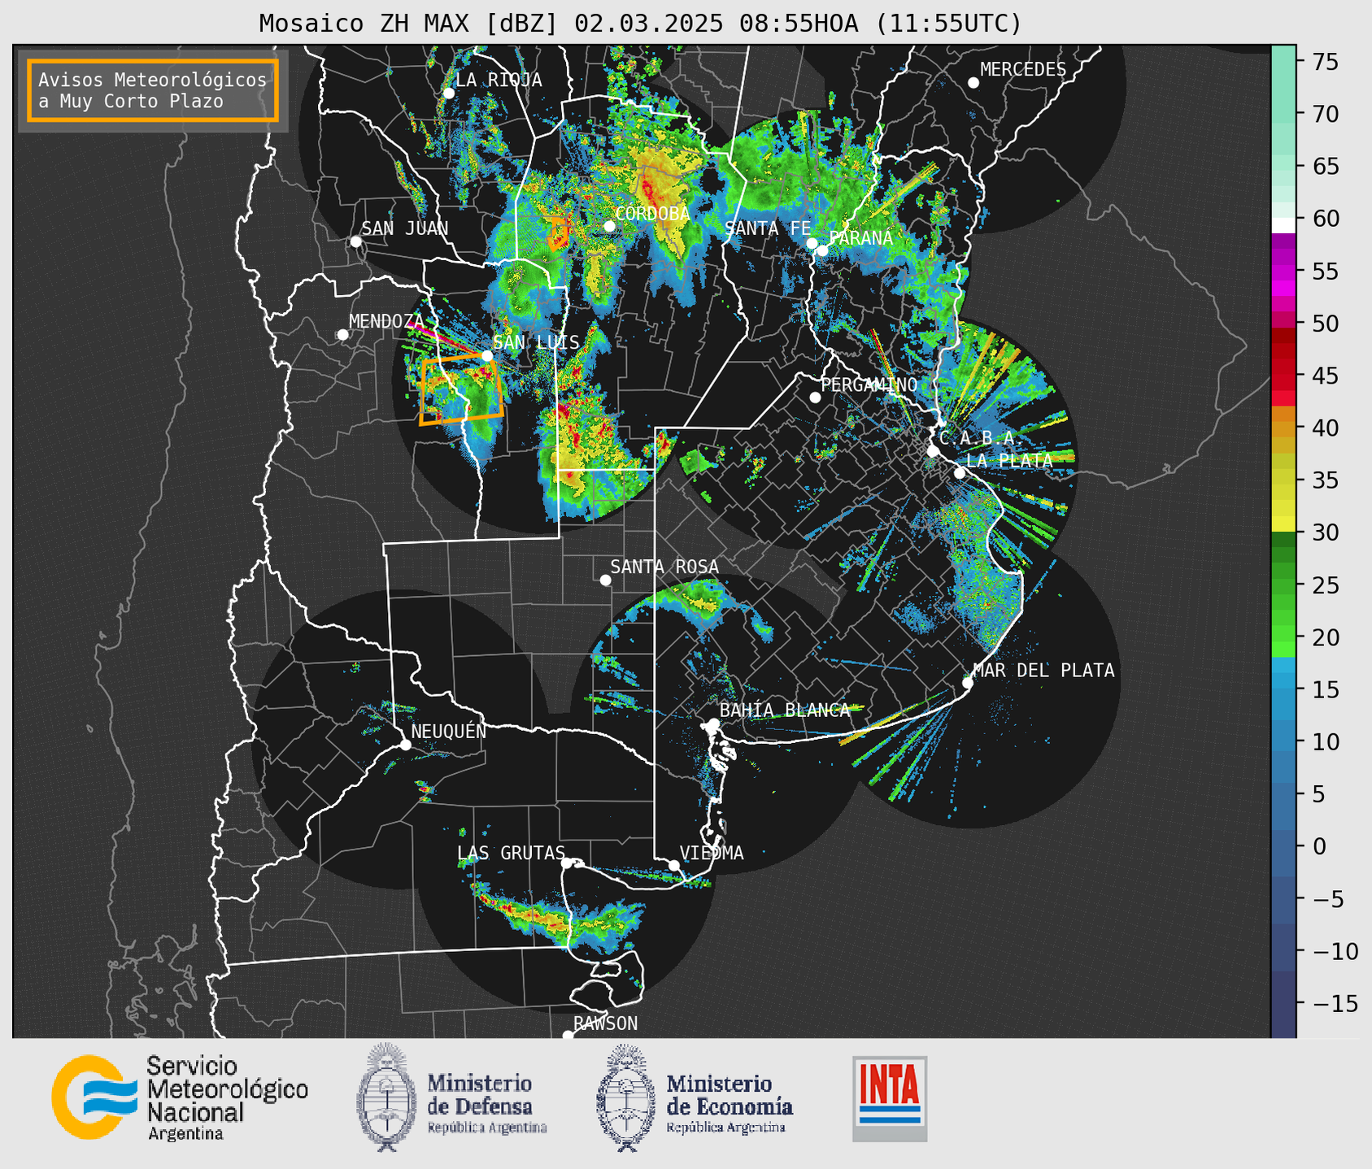This screenshot has height=1169, width=1372.
Task: Click the map title Mosaico ZH MAX
Action: tap(640, 23)
